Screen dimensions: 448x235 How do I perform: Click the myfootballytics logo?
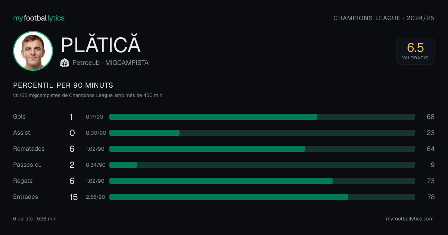(39, 18)
